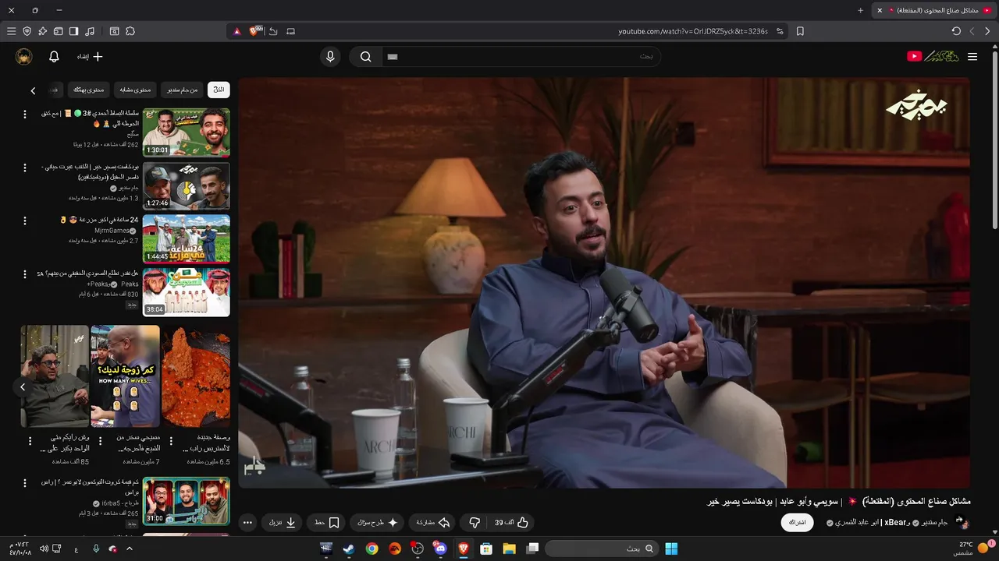The image size is (999, 561).
Task: Open Brave VPN shield toolbar icon
Action: coord(27,31)
